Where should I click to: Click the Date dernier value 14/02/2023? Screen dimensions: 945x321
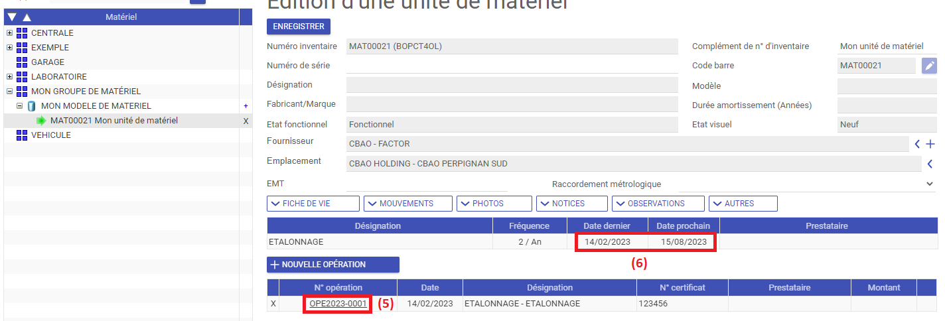[607, 242]
